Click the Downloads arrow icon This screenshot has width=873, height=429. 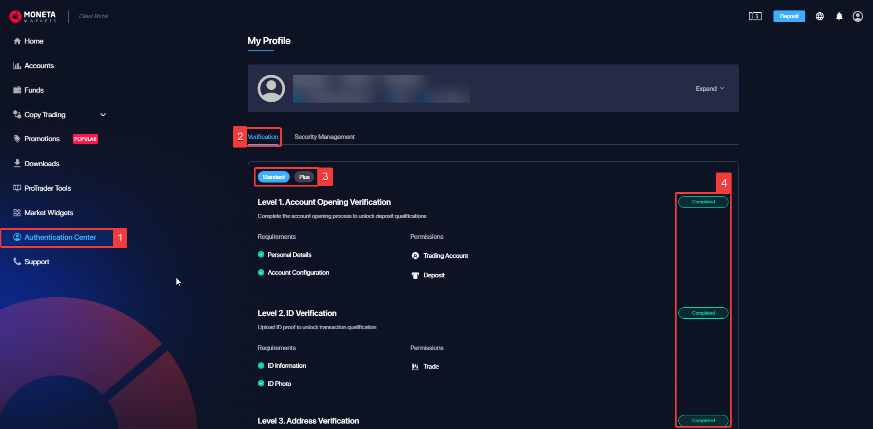17,163
